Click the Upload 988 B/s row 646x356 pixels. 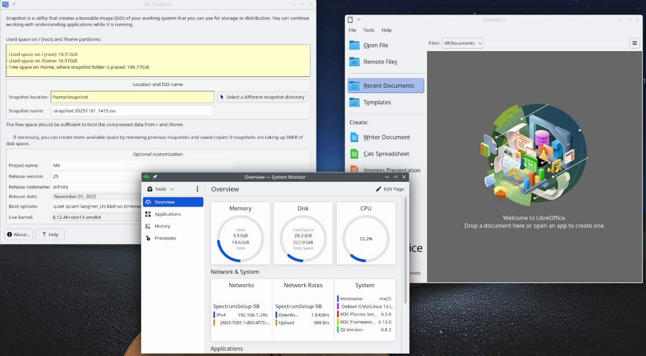pos(303,323)
